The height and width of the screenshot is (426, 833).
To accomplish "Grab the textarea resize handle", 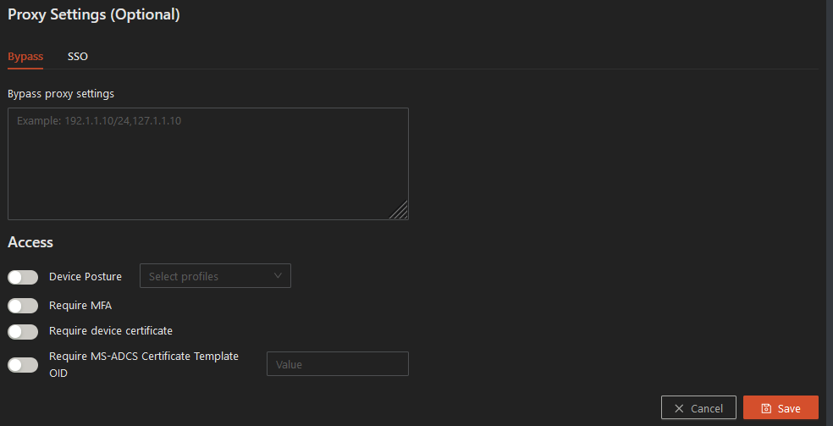I will click(400, 211).
